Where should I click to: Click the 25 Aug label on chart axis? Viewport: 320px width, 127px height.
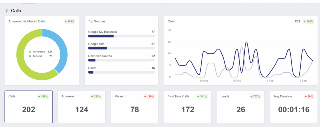pos(237,81)
